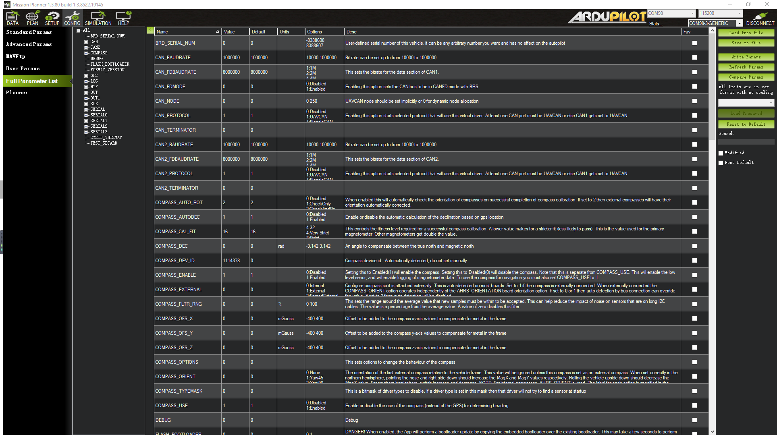Expand the SERIAL0 tree node
This screenshot has height=435, width=777.
pyautogui.click(x=86, y=115)
